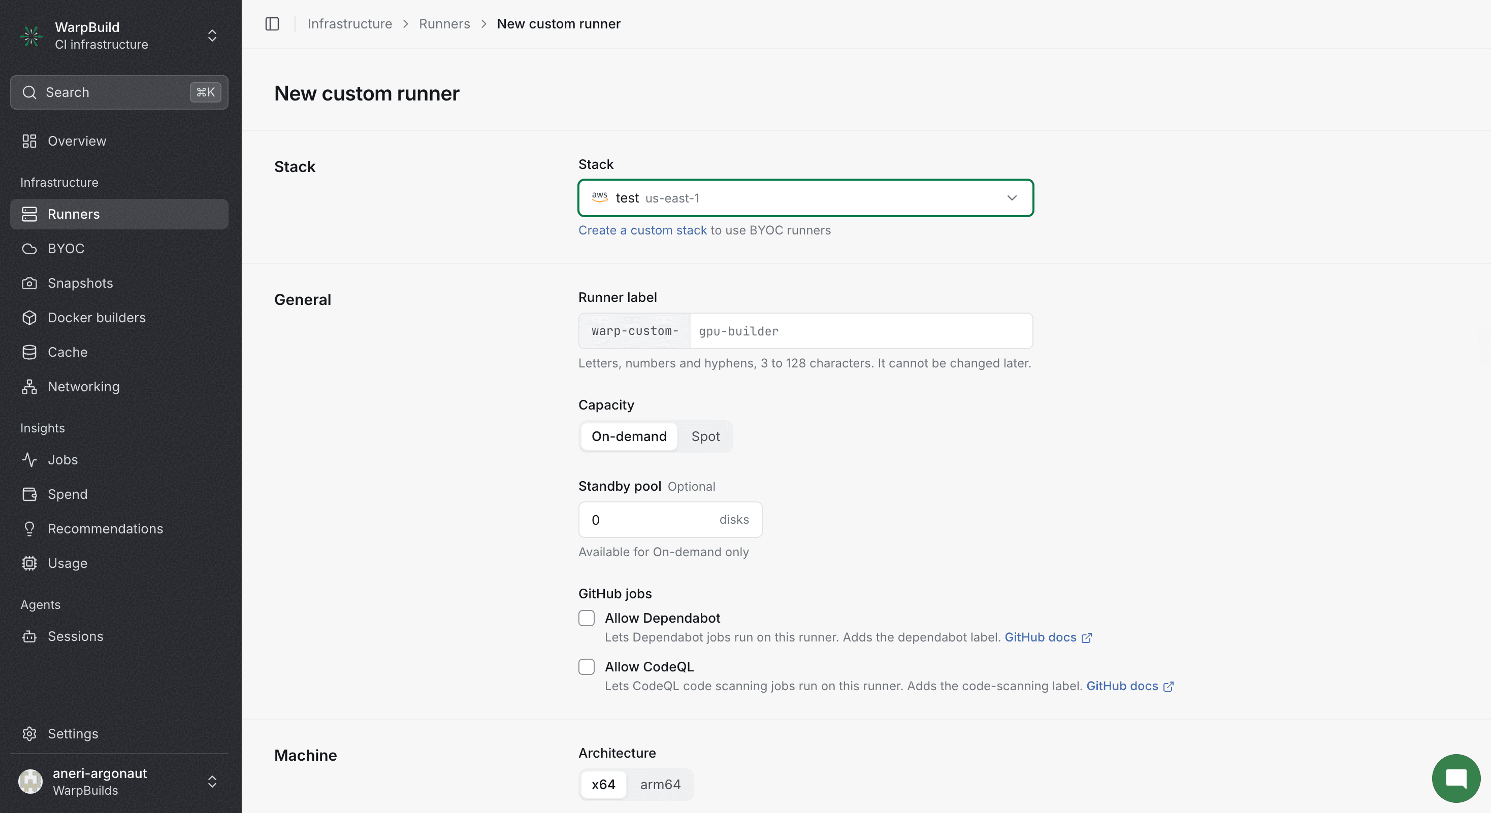The height and width of the screenshot is (813, 1491).
Task: Expand the WarpBuild organization switcher
Action: [x=212, y=36]
